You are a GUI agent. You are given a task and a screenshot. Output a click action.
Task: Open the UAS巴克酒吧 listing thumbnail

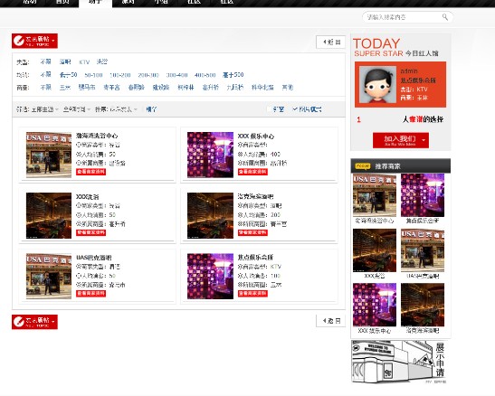49,276
